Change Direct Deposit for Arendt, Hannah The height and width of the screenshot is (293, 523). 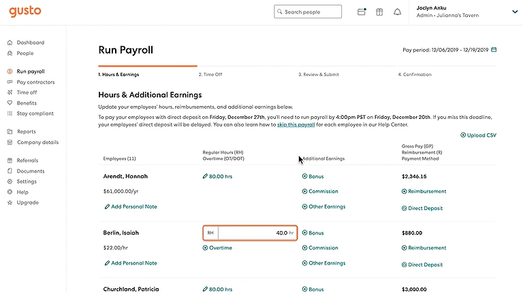(x=422, y=209)
